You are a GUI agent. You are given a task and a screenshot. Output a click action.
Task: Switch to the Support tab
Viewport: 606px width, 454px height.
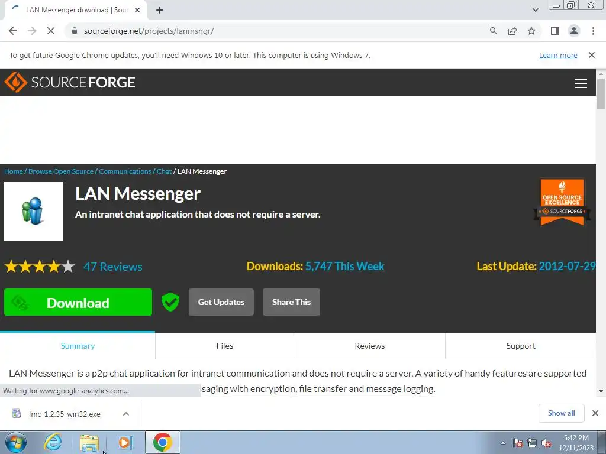[521, 346]
